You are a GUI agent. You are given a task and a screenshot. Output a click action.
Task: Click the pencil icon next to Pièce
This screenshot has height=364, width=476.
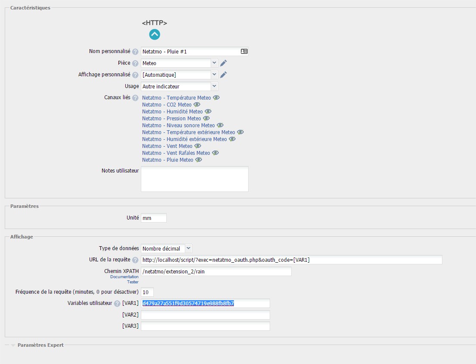[x=223, y=63]
